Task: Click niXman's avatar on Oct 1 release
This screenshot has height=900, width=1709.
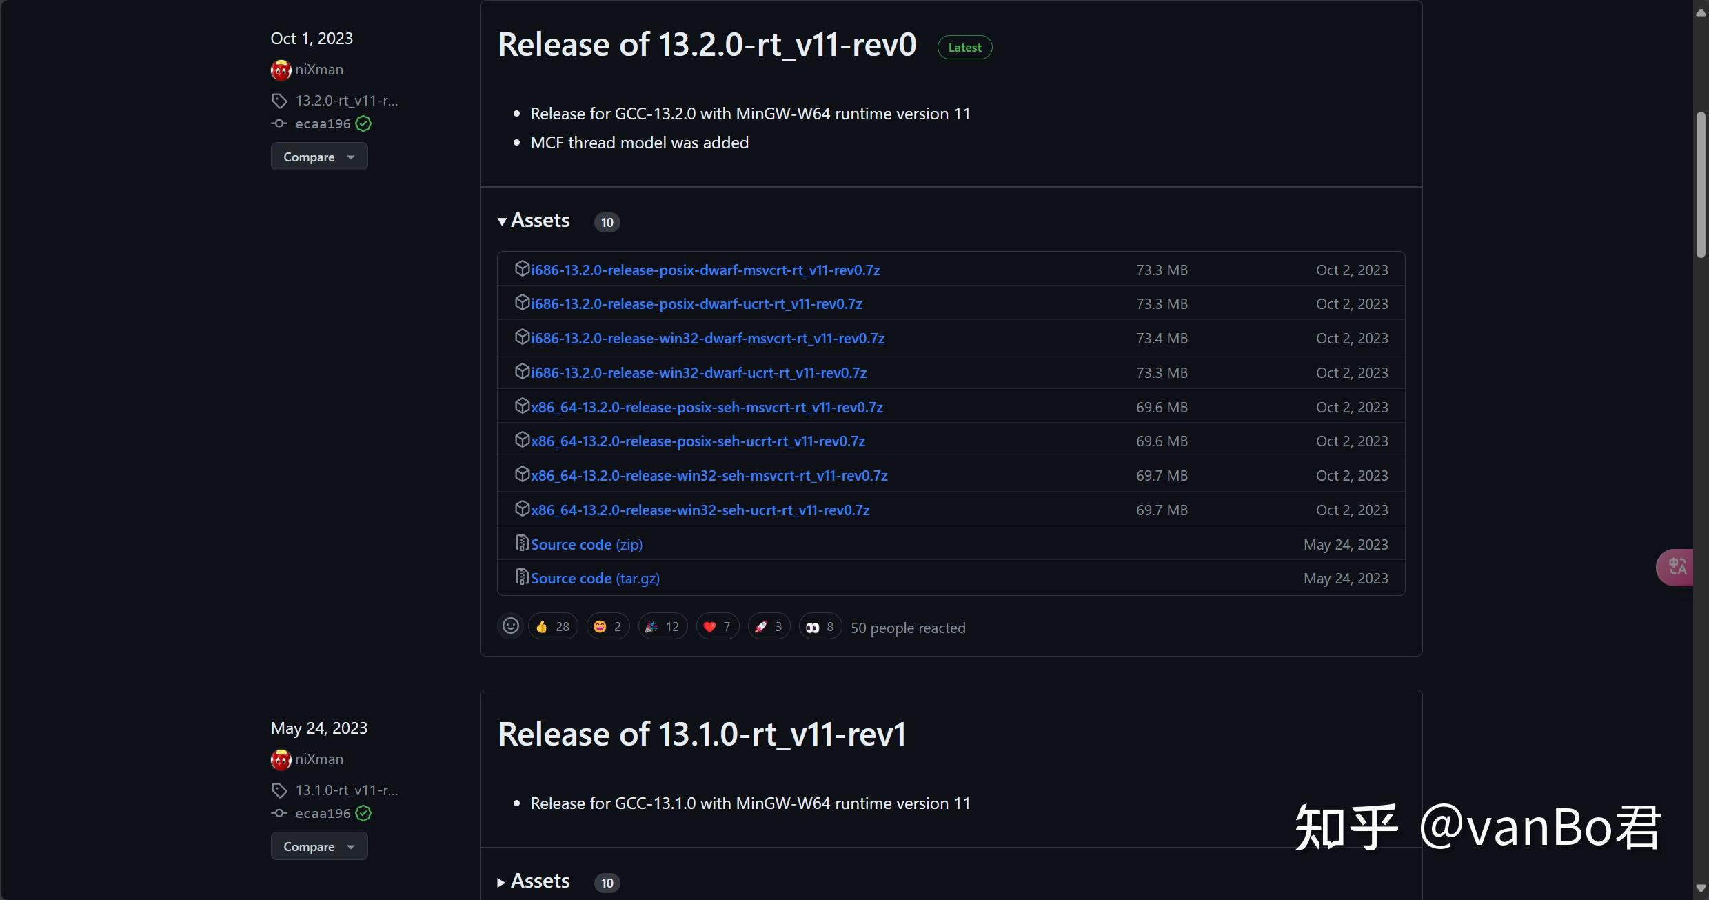Action: (281, 70)
